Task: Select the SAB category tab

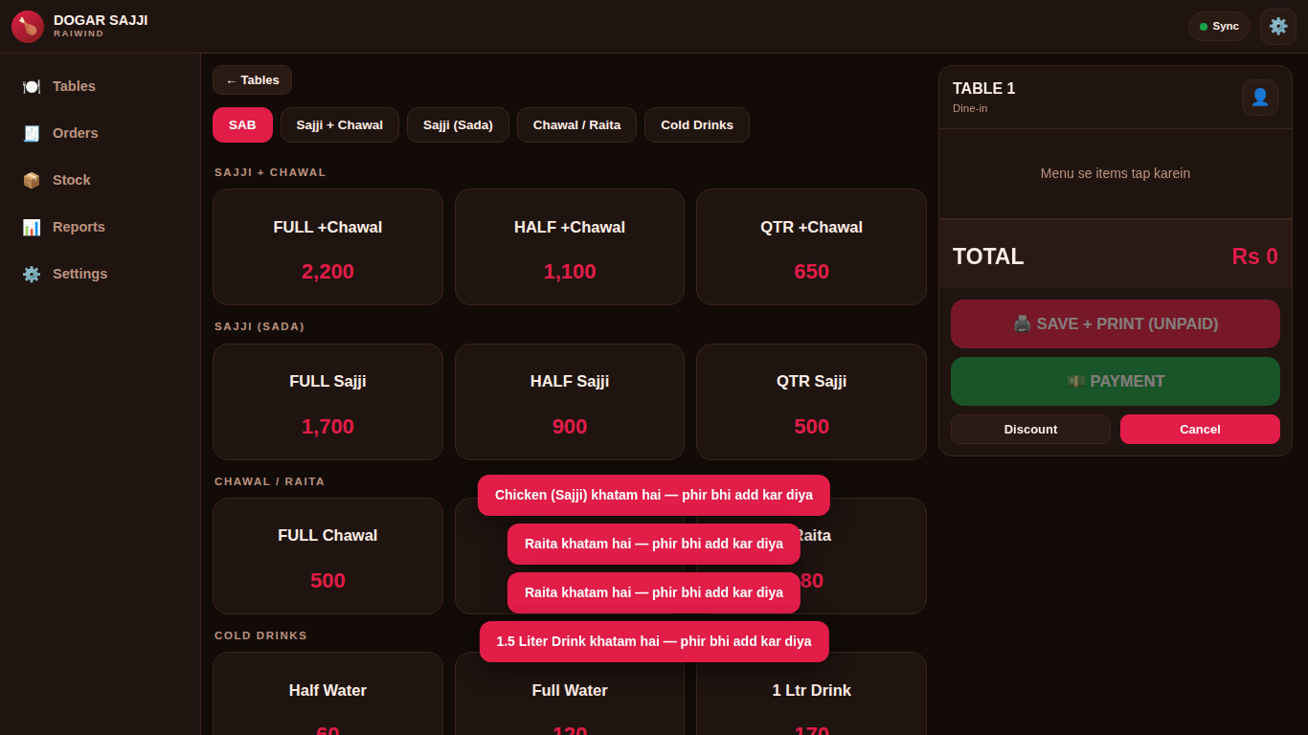Action: tap(242, 124)
